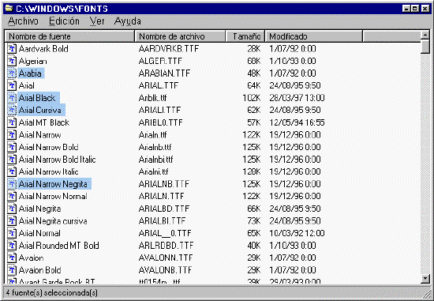
Task: Open the Ver menu
Action: 97,21
